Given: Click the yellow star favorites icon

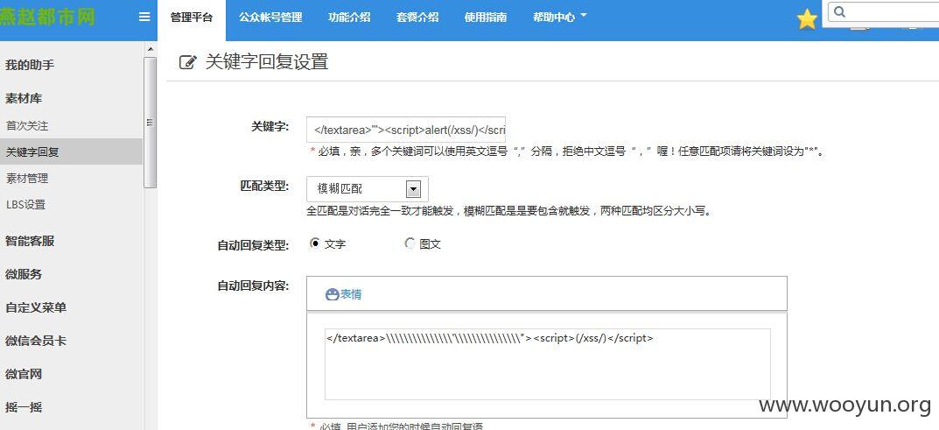Looking at the screenshot, I should click(807, 20).
